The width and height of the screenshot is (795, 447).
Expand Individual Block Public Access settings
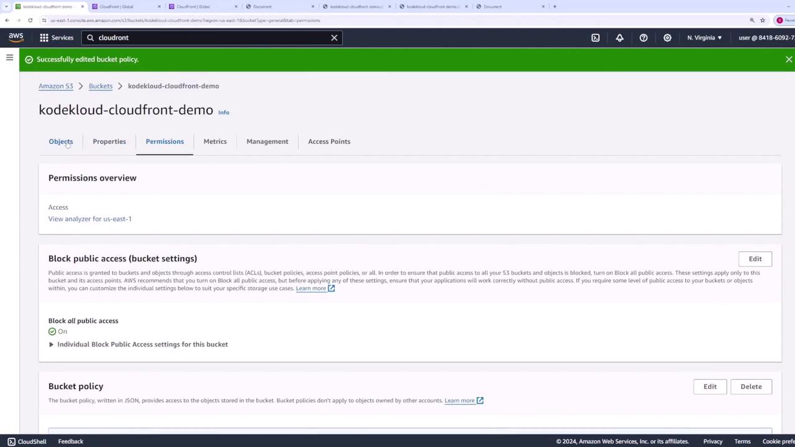pos(138,345)
